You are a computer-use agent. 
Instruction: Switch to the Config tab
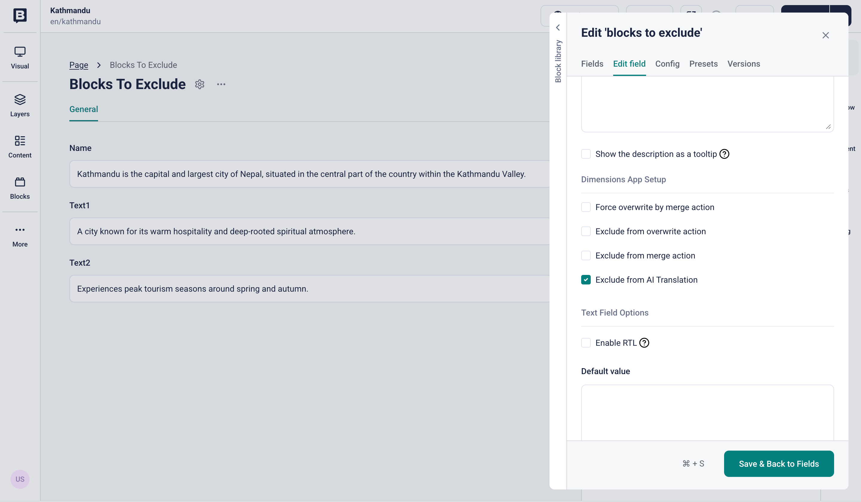click(667, 64)
